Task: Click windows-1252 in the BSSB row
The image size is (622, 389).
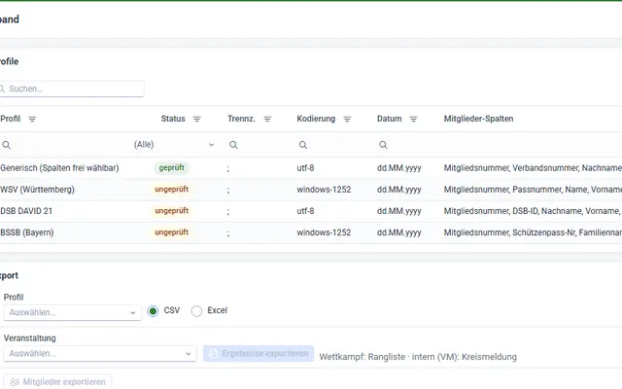Action: [x=324, y=232]
